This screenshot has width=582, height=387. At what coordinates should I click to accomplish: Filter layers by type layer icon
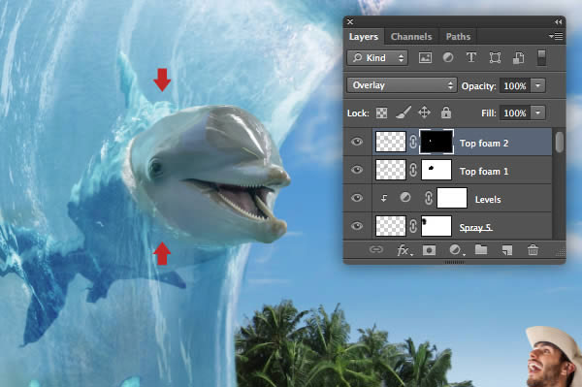coord(471,57)
